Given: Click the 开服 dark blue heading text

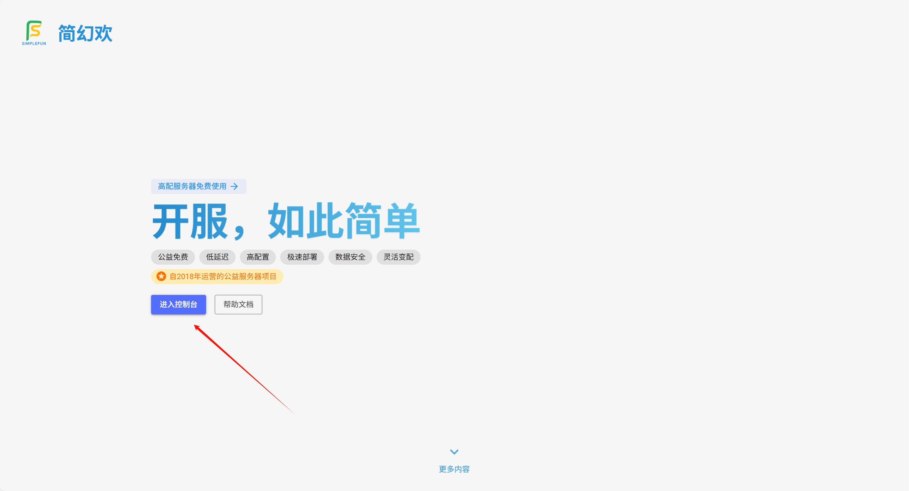Looking at the screenshot, I should pyautogui.click(x=190, y=221).
